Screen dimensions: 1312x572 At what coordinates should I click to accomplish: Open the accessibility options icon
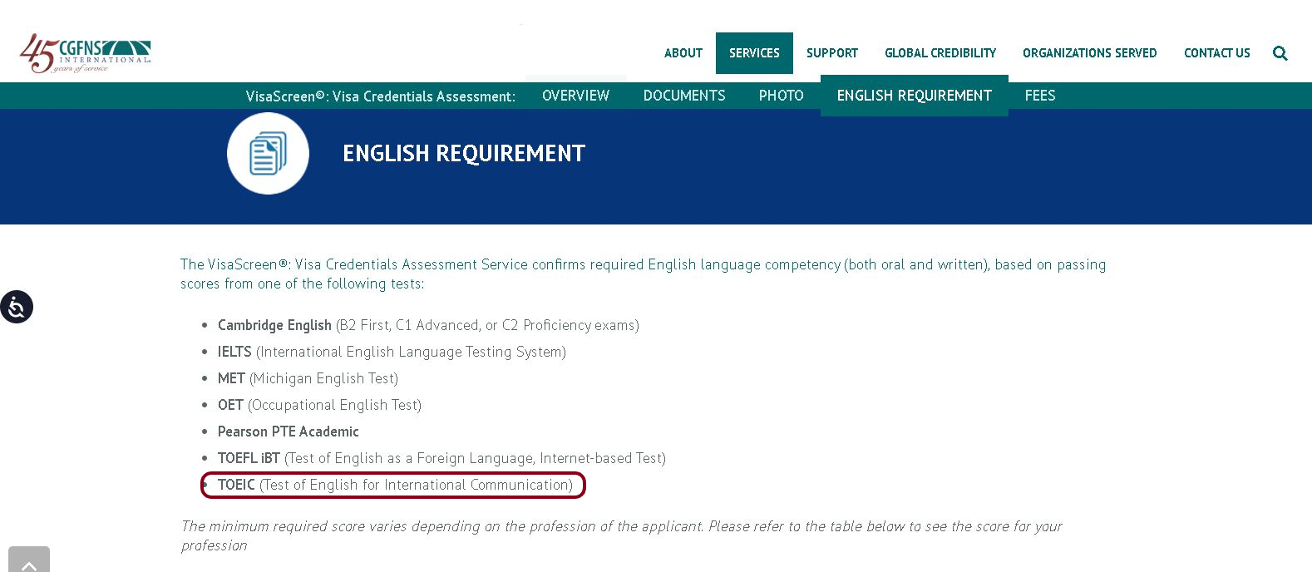(x=17, y=307)
